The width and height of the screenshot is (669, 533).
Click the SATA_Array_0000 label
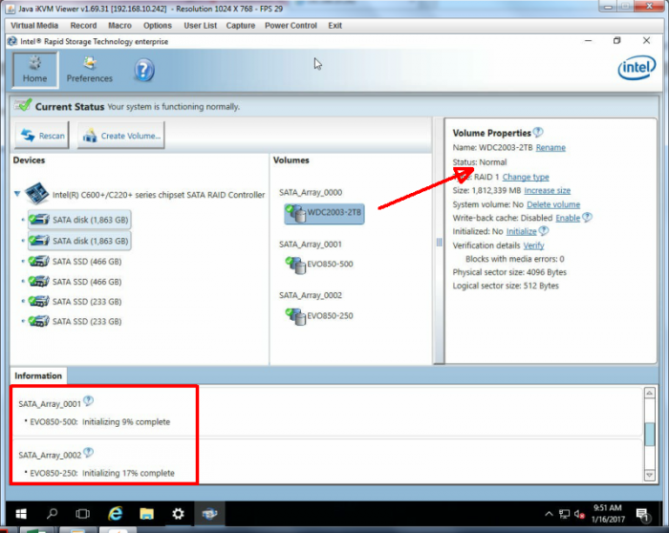(311, 192)
